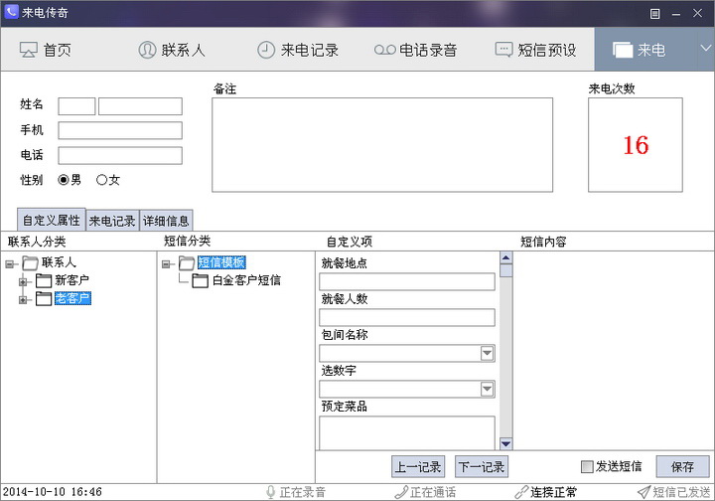Click the 就餐地点 input field
Image resolution: width=715 pixels, height=501 pixels.
click(407, 281)
